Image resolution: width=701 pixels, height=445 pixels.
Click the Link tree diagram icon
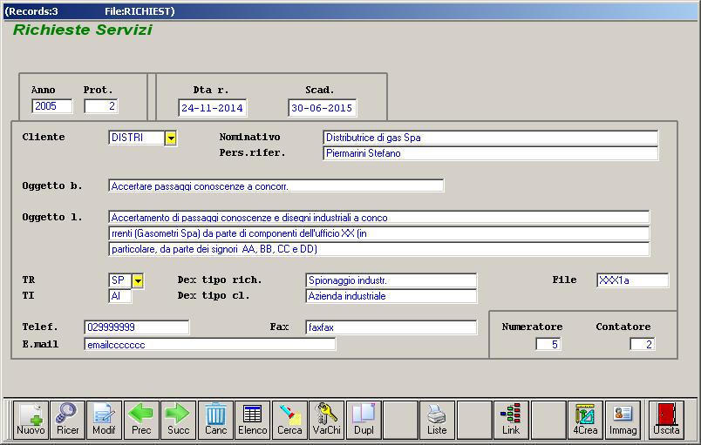tap(511, 420)
